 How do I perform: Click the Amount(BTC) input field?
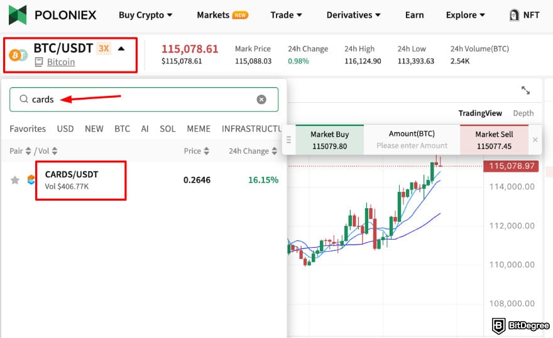(x=412, y=140)
